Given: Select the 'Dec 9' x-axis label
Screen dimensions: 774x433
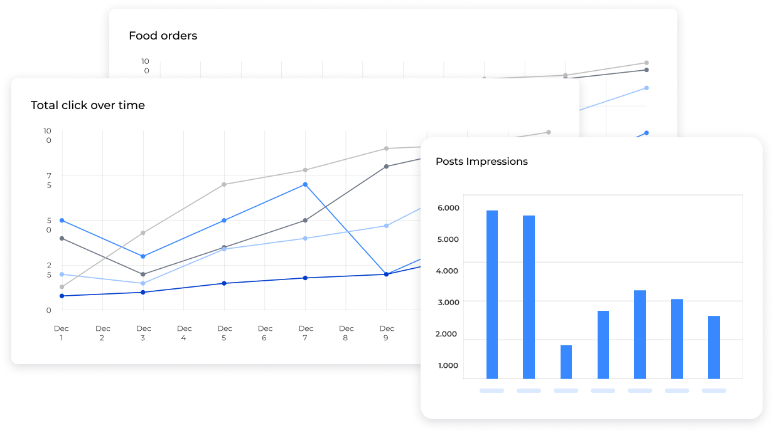Looking at the screenshot, I should (x=387, y=333).
